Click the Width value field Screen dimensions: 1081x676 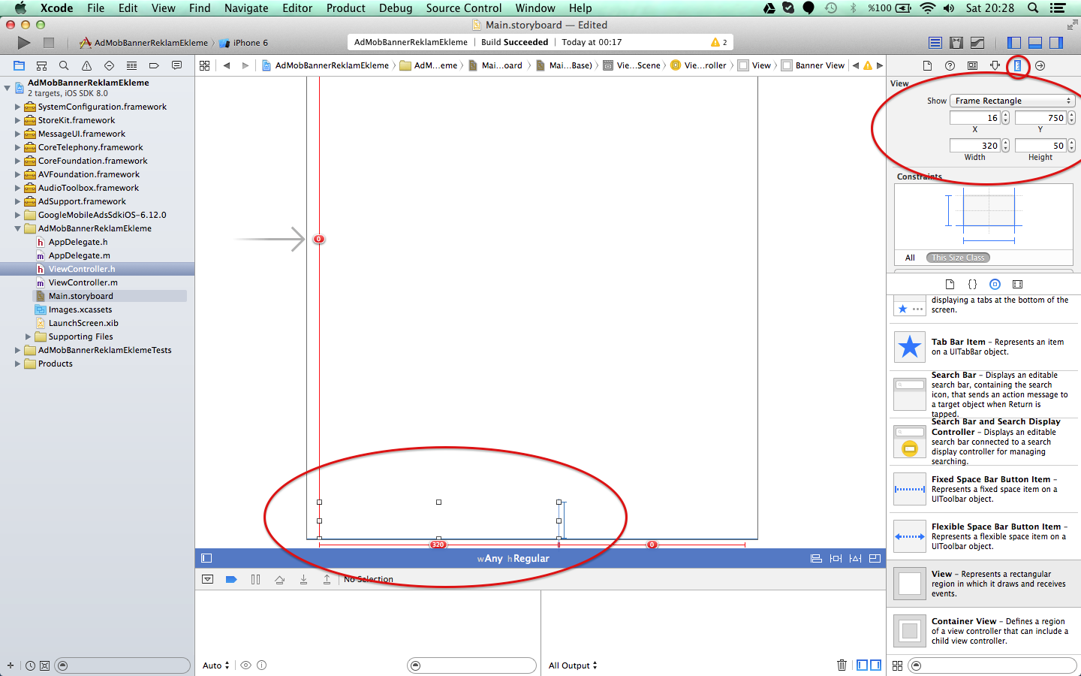[x=975, y=146]
